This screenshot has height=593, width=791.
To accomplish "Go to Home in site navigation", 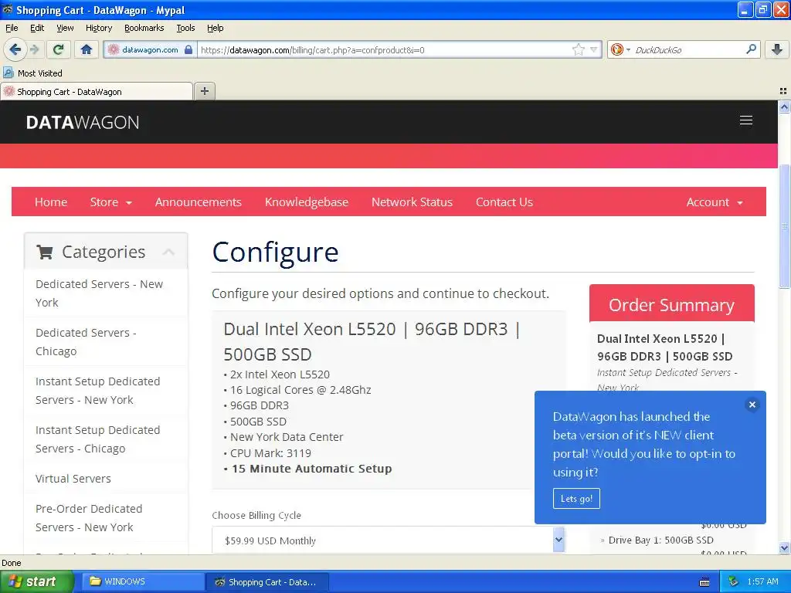I will [x=51, y=202].
